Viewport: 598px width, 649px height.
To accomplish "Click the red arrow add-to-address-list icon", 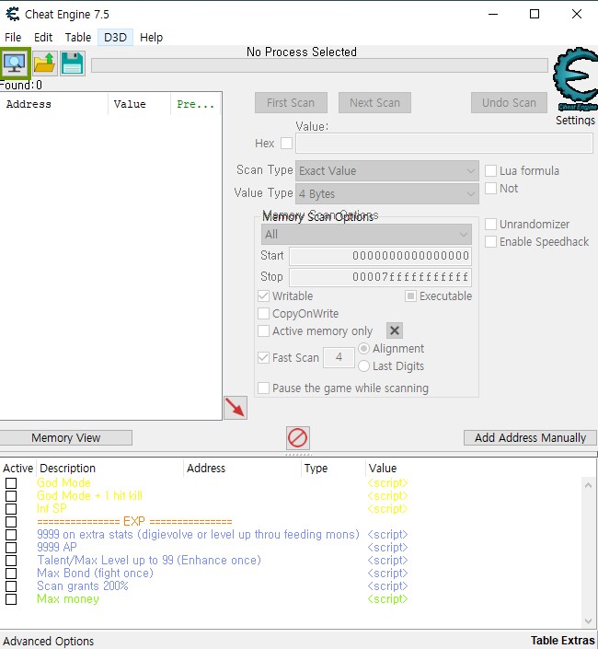I will 236,408.
